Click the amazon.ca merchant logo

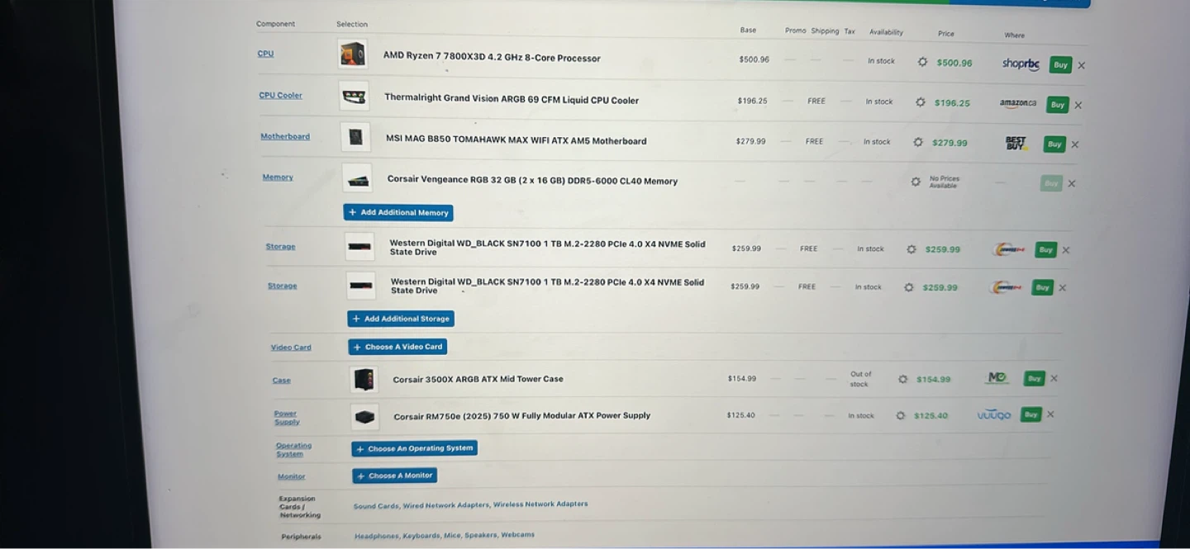[1017, 103]
